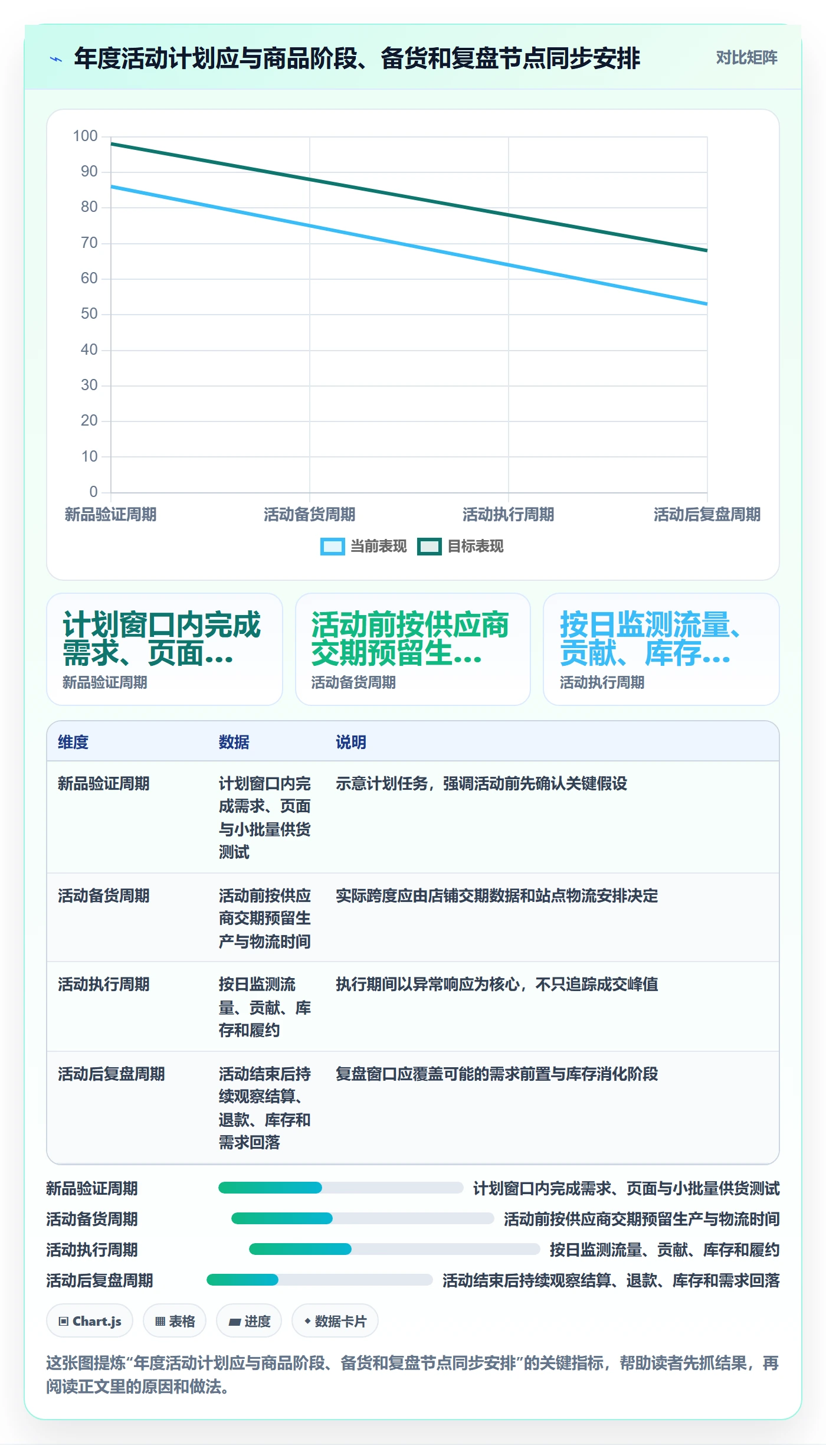This screenshot has width=826, height=1445.
Task: Select the table cell 实际跨度应由店铺交期数据和站点物流安排决定
Action: pos(497,896)
